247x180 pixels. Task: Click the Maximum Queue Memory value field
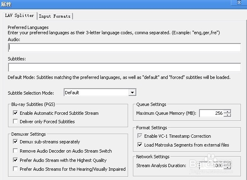(x=212, y=113)
